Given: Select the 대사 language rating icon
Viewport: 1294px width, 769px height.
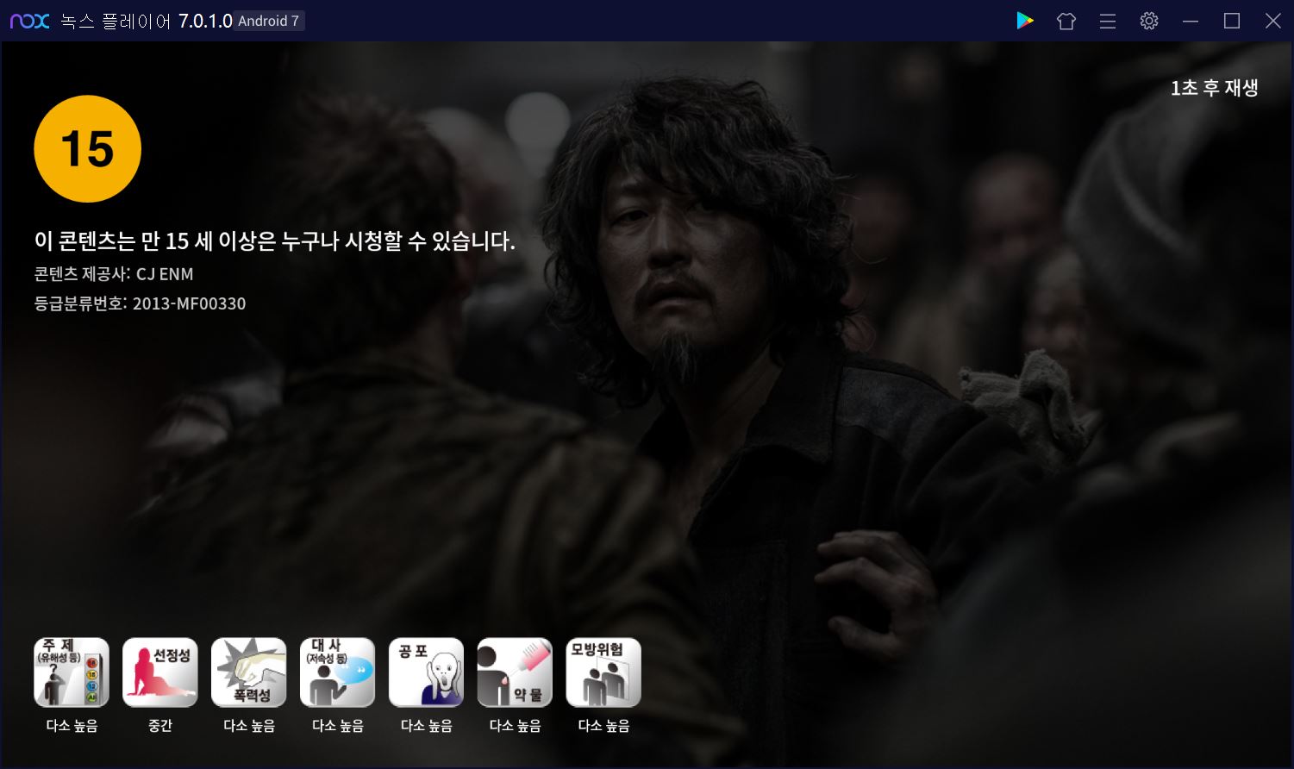Looking at the screenshot, I should [x=338, y=672].
